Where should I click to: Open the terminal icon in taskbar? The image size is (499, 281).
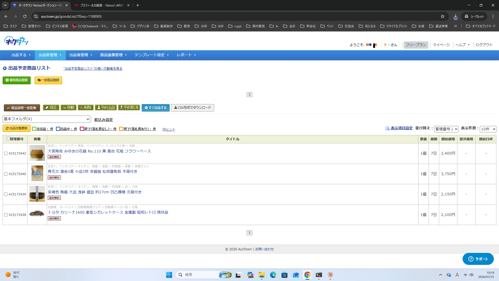point(319,275)
